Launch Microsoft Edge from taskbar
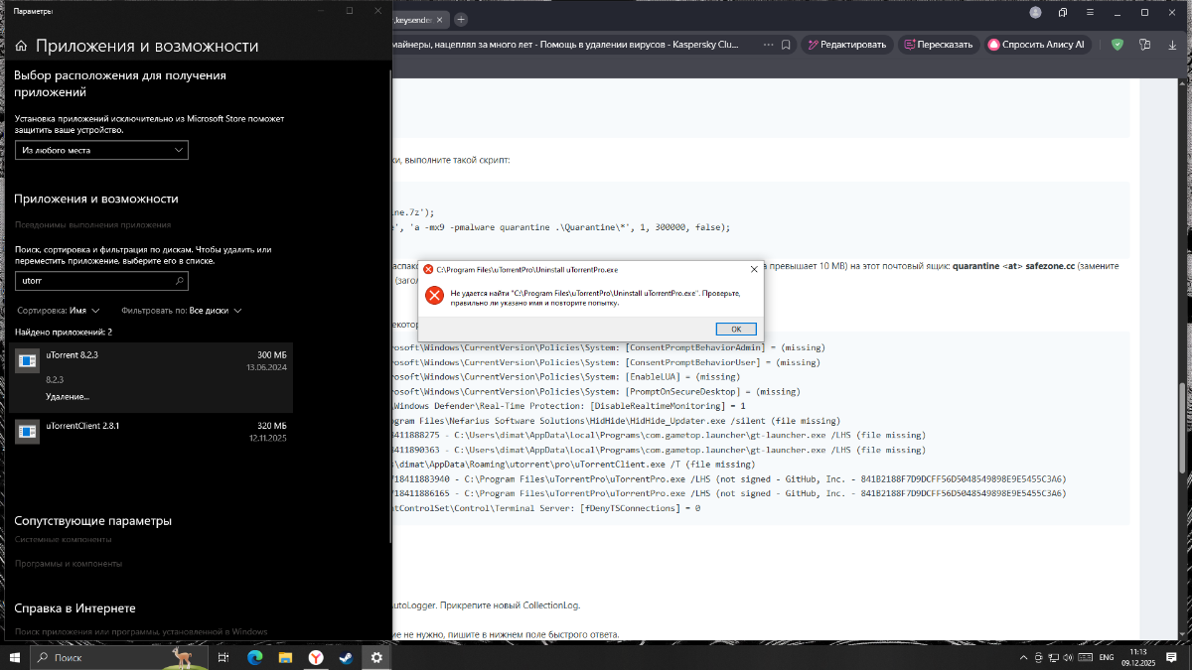This screenshot has height=670, width=1192. click(253, 657)
